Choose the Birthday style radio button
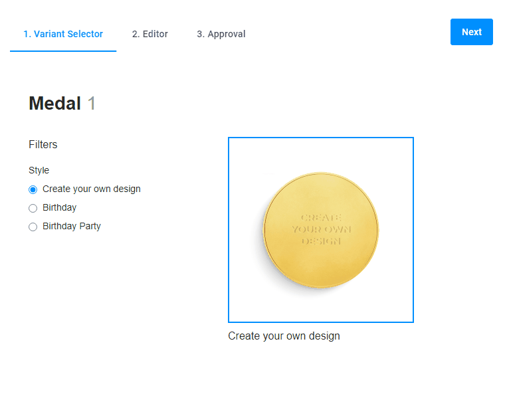This screenshot has height=412, width=505. (x=33, y=208)
